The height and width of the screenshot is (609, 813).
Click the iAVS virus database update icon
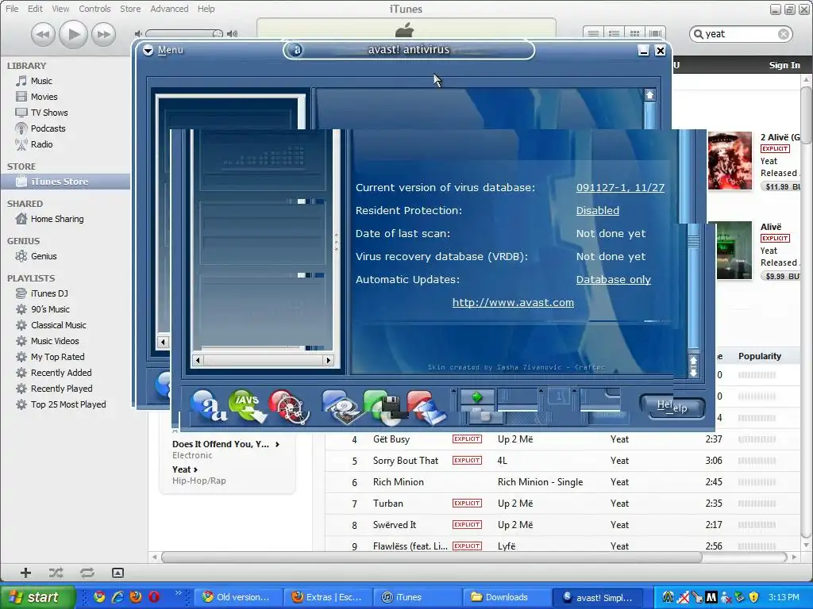click(x=248, y=407)
